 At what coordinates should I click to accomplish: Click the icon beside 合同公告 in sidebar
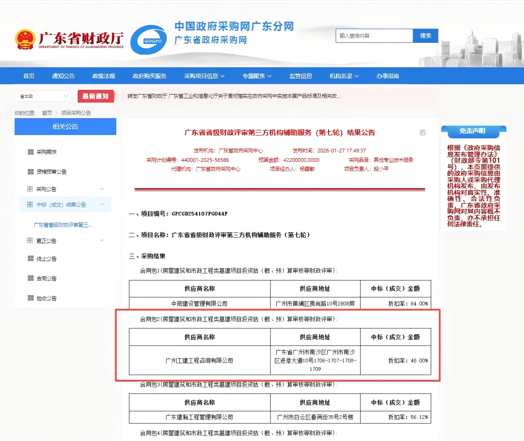[31, 279]
